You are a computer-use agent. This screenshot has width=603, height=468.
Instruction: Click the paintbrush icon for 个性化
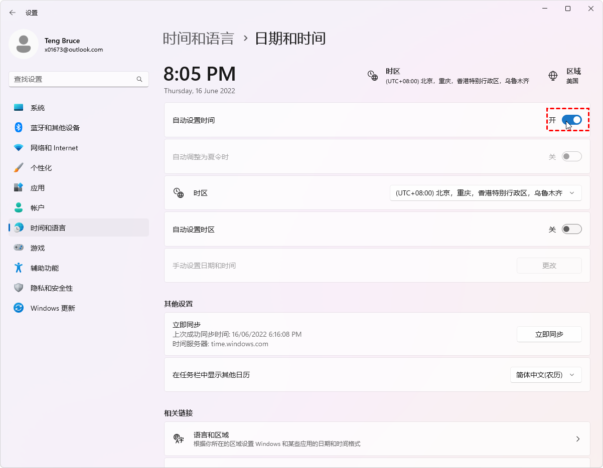coord(19,168)
